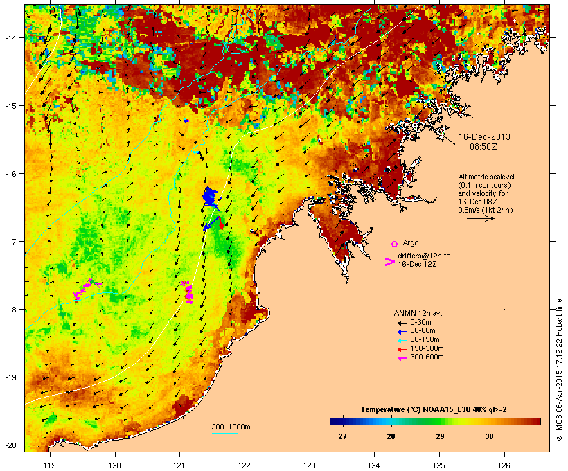
Task: Click the 'drifters@12h to' legend label
Action: [424, 256]
